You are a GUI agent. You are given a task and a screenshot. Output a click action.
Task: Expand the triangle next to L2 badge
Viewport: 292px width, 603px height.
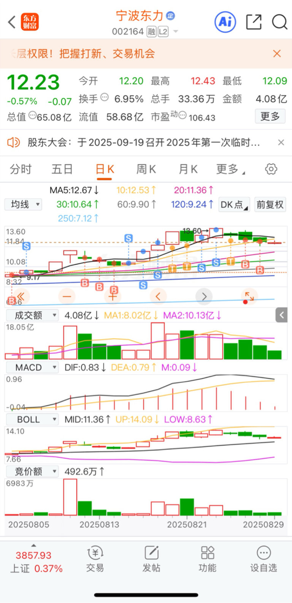click(x=176, y=32)
